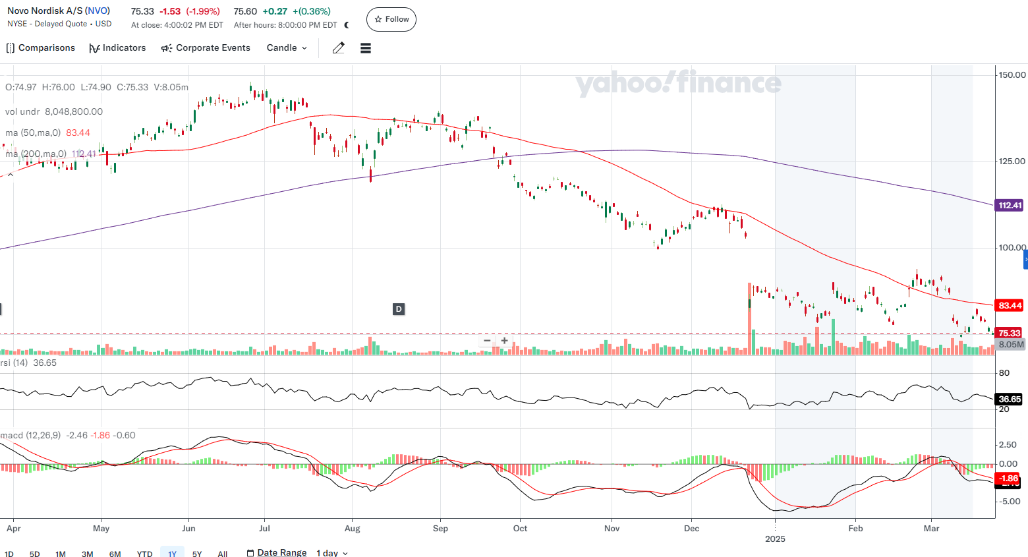Select the 5Y range tab

click(x=197, y=554)
